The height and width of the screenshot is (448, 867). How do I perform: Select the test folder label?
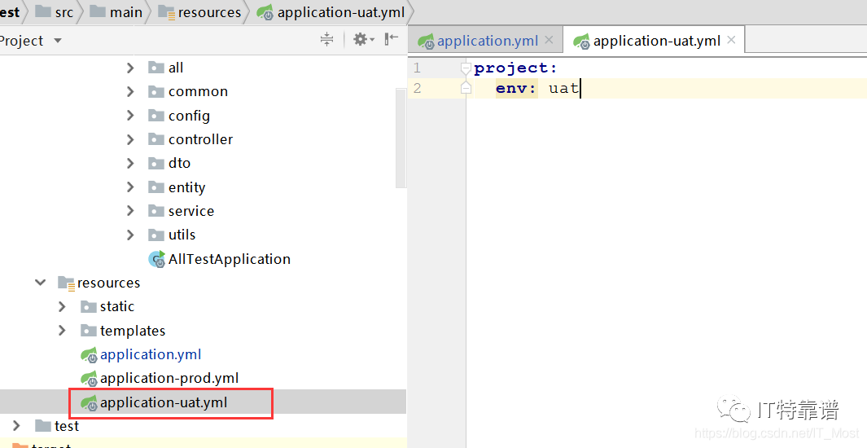point(67,426)
